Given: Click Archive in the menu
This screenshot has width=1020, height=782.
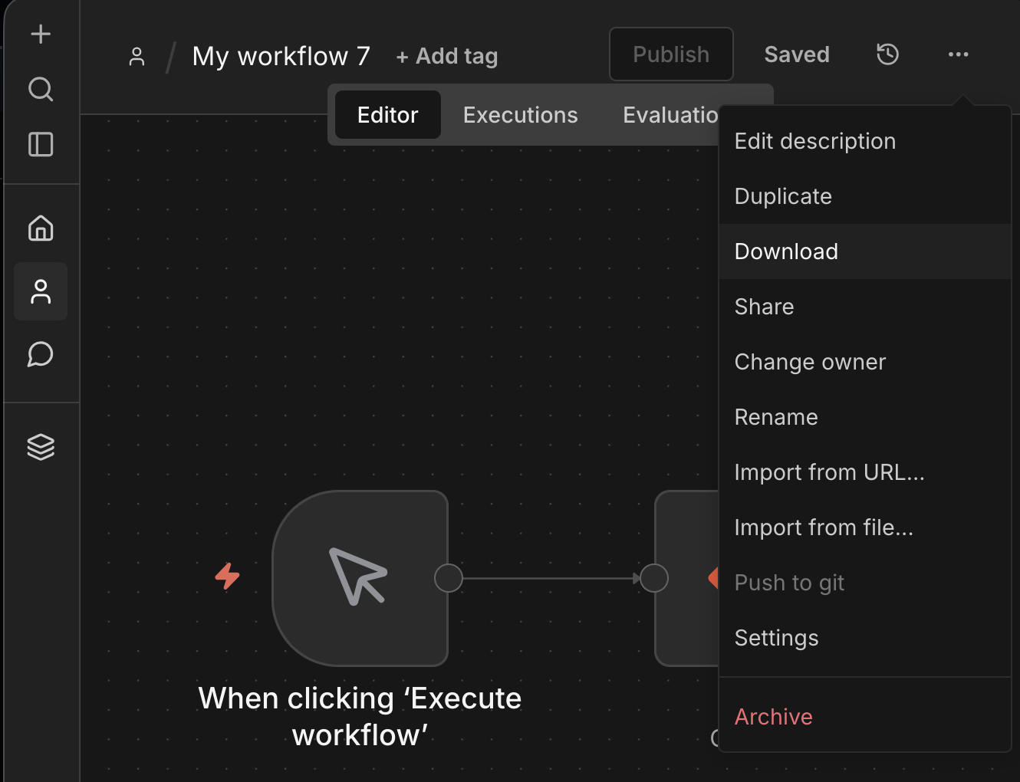Looking at the screenshot, I should click(773, 717).
